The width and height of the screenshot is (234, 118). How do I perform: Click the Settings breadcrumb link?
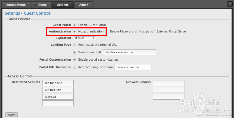click(12, 13)
